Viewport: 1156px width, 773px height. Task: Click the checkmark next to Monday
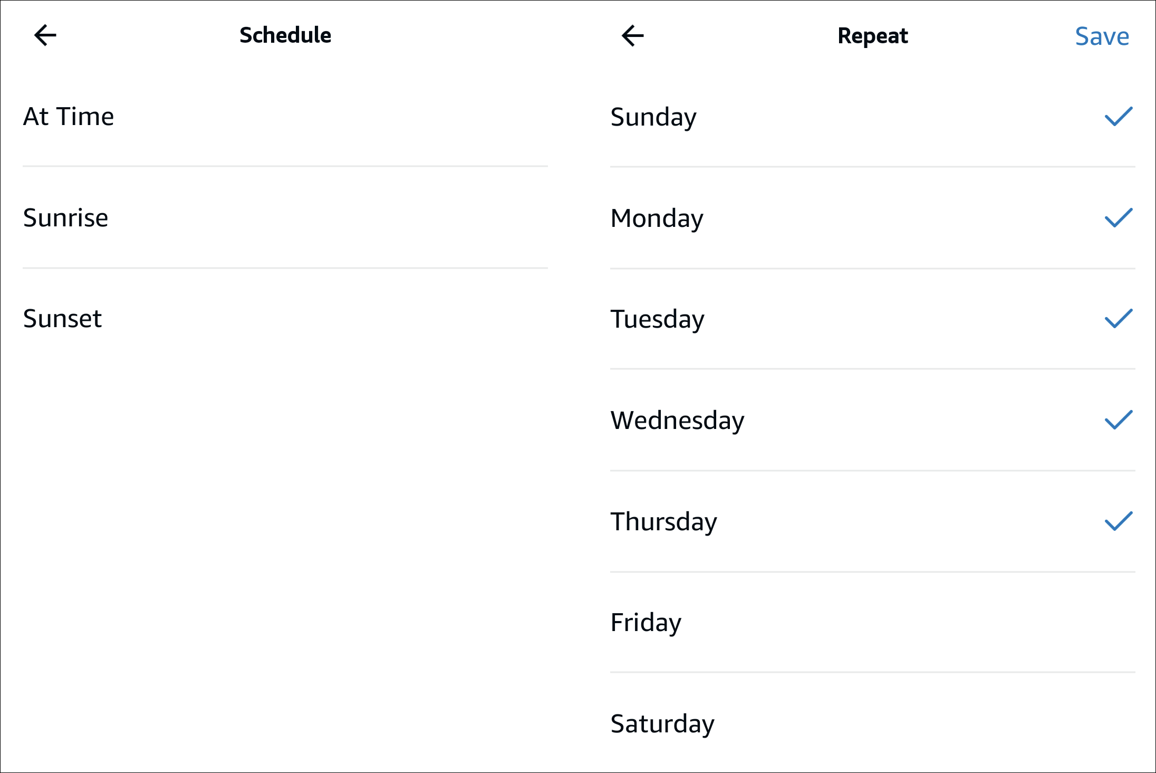1119,218
